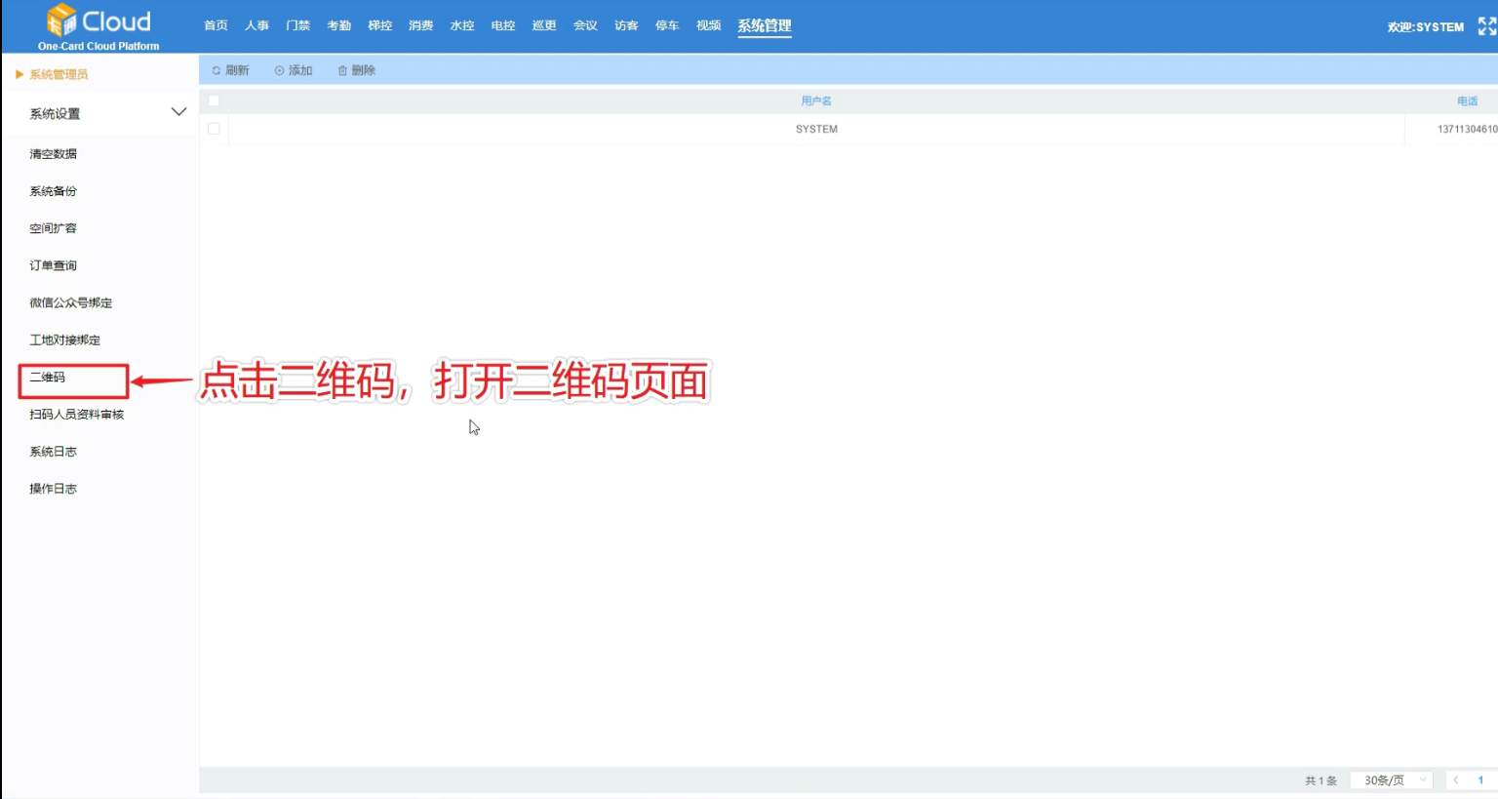The width and height of the screenshot is (1498, 799).
Task: Click page number 1 in pagination
Action: (1480, 780)
